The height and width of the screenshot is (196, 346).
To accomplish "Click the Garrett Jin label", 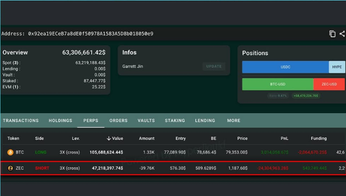I will click(x=133, y=66).
